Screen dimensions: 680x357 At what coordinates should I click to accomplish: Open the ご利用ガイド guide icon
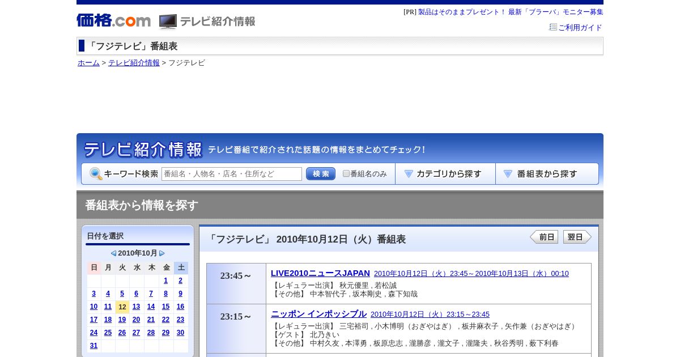pyautogui.click(x=553, y=27)
